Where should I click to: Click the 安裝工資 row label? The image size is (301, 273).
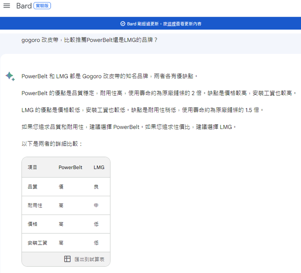coord(37,243)
